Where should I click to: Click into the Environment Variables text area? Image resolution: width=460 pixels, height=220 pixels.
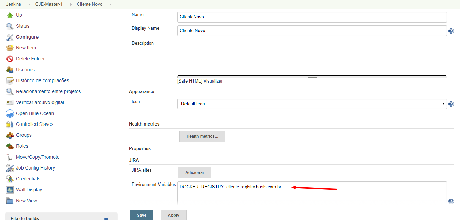312,194
